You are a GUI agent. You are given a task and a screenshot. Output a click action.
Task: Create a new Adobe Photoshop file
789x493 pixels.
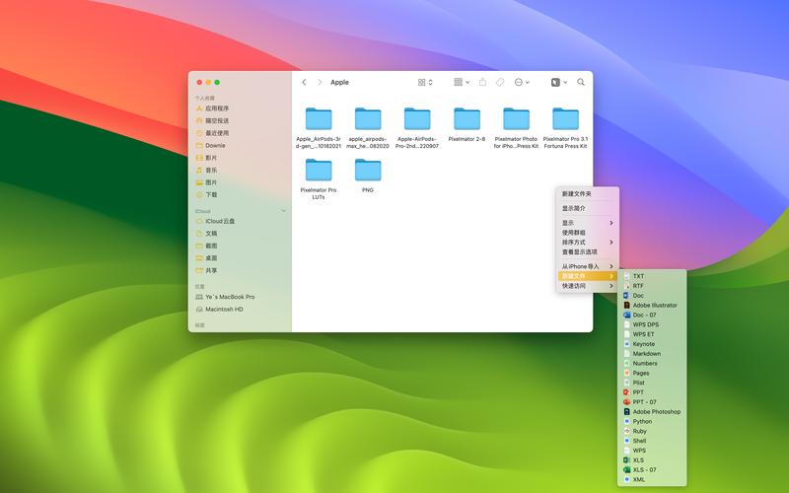(x=656, y=412)
